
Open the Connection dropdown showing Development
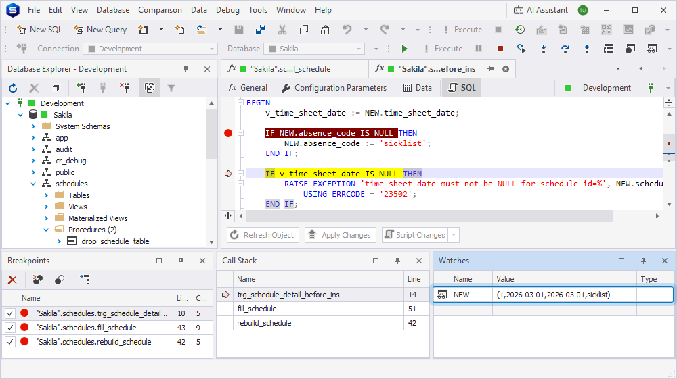[x=150, y=49]
